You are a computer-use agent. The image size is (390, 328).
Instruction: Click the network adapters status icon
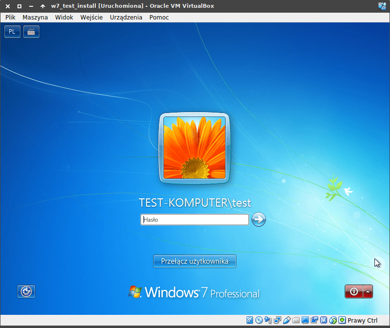[x=277, y=320]
